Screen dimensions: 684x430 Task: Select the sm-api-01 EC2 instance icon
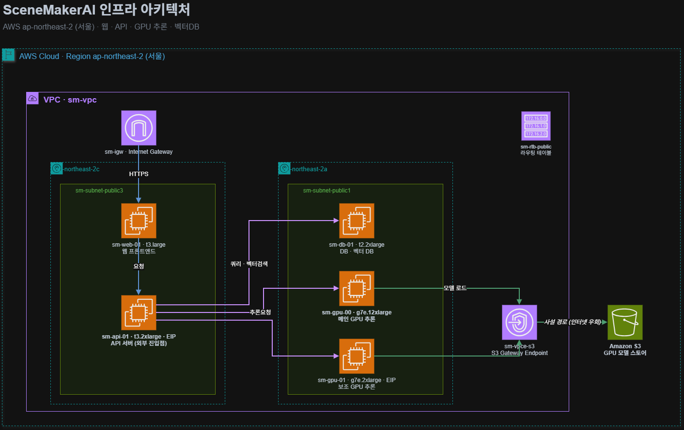[x=139, y=312]
